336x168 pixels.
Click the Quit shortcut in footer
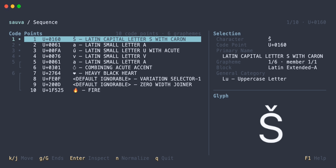tap(164, 158)
